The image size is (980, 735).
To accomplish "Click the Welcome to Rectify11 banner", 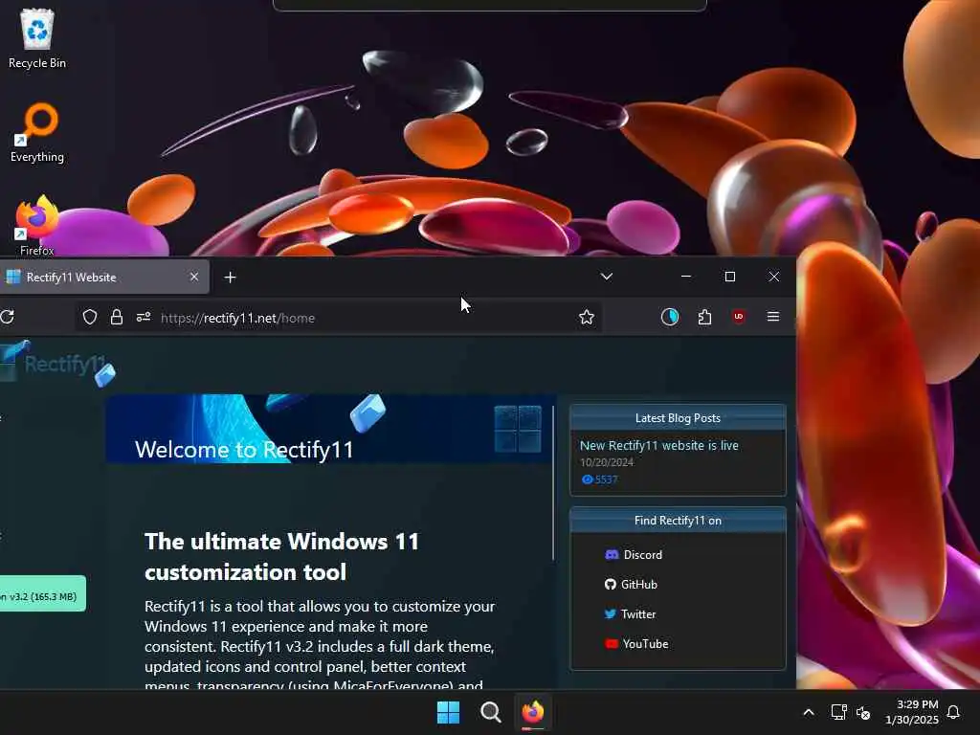I will 330,429.
